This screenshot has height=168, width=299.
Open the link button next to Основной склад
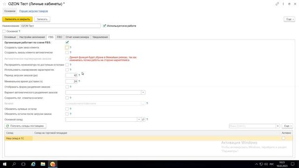point(143,119)
